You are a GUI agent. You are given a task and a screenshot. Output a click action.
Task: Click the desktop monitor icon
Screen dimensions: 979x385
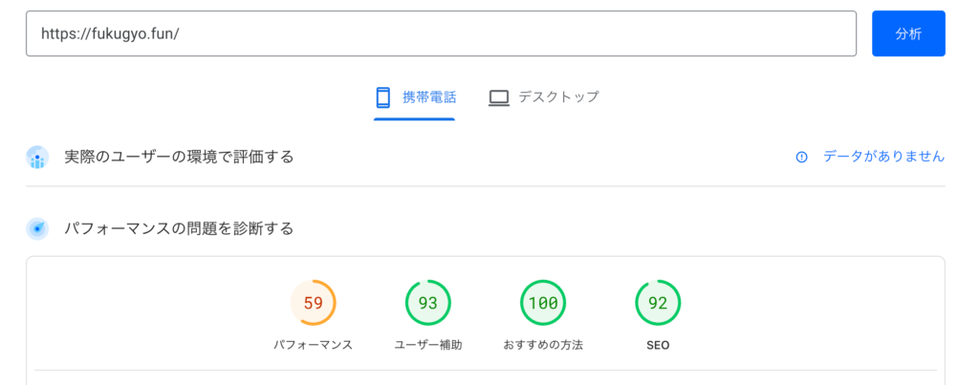[498, 97]
